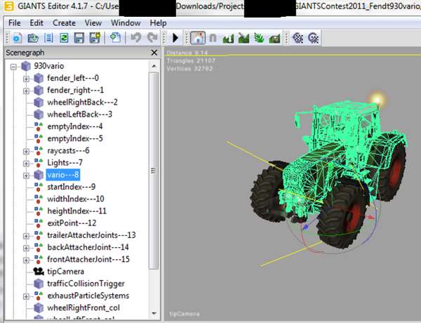
Task: Click the Scenegraph panel title
Action: [25, 53]
